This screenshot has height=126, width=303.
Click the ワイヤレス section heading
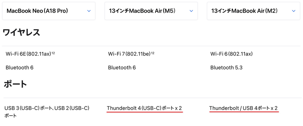21,33
